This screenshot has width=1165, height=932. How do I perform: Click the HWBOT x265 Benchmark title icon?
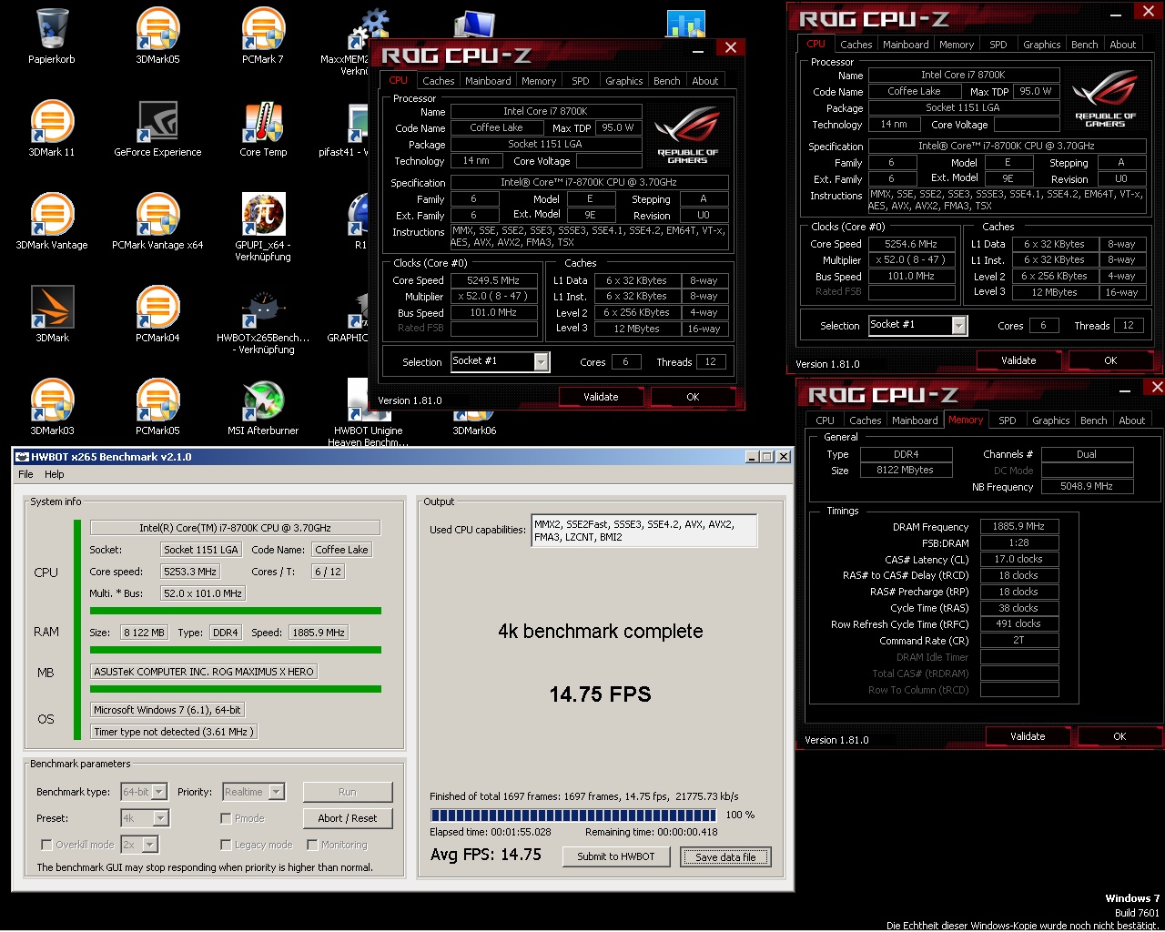(x=22, y=457)
